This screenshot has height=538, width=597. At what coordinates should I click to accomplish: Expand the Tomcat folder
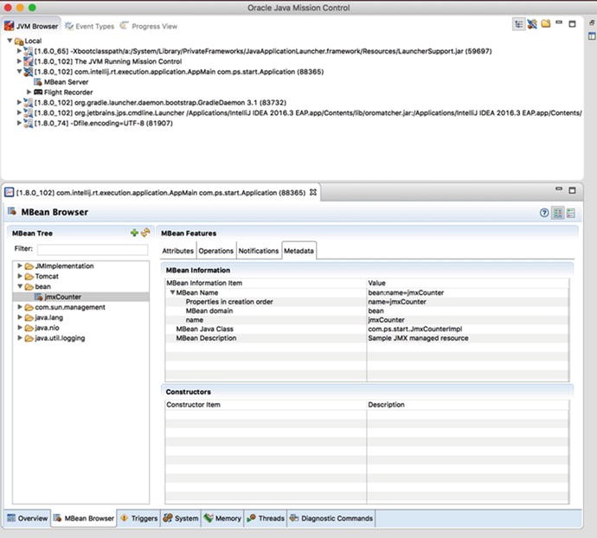19,276
